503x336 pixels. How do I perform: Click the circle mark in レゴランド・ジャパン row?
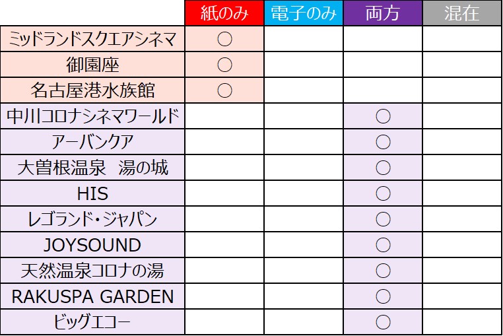click(383, 219)
